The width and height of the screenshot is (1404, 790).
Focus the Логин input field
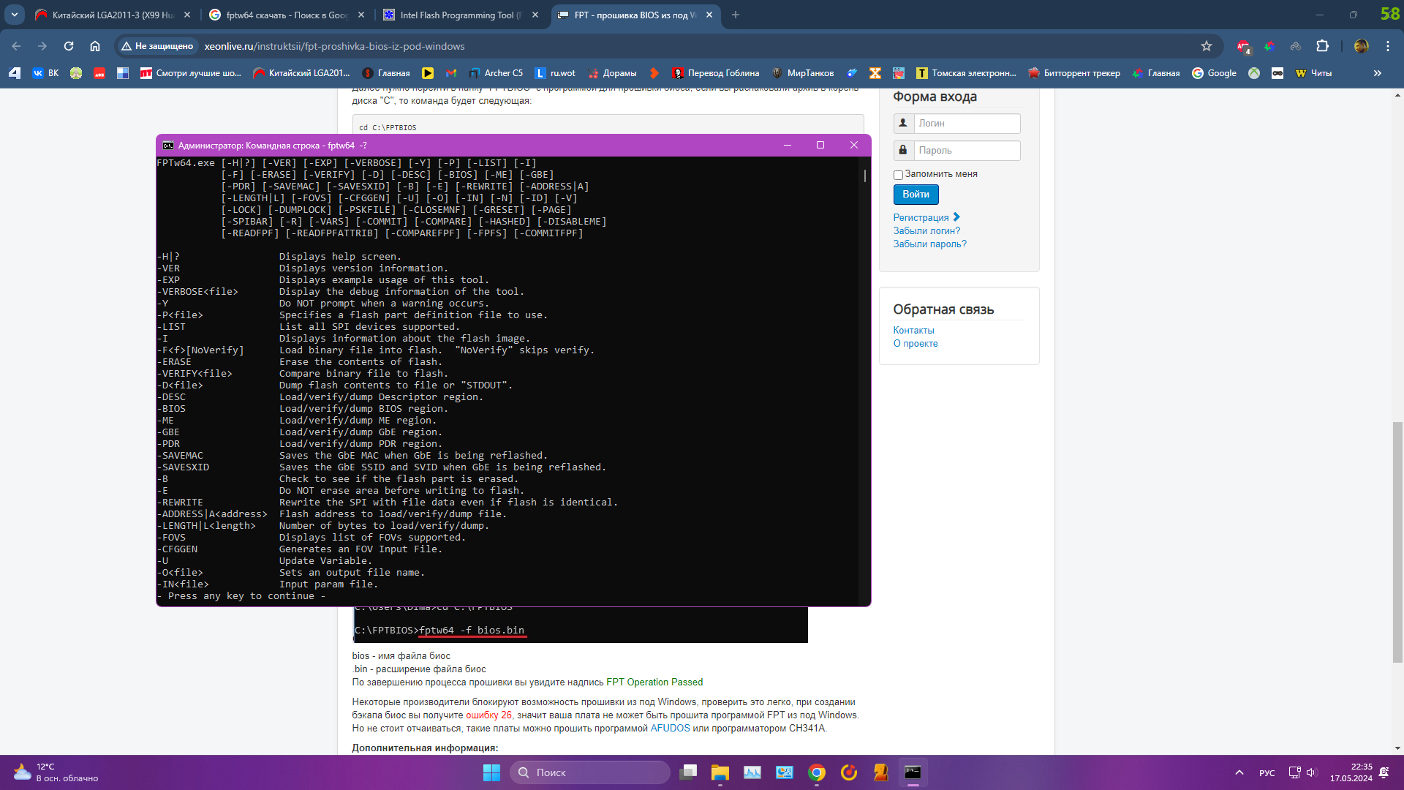966,123
